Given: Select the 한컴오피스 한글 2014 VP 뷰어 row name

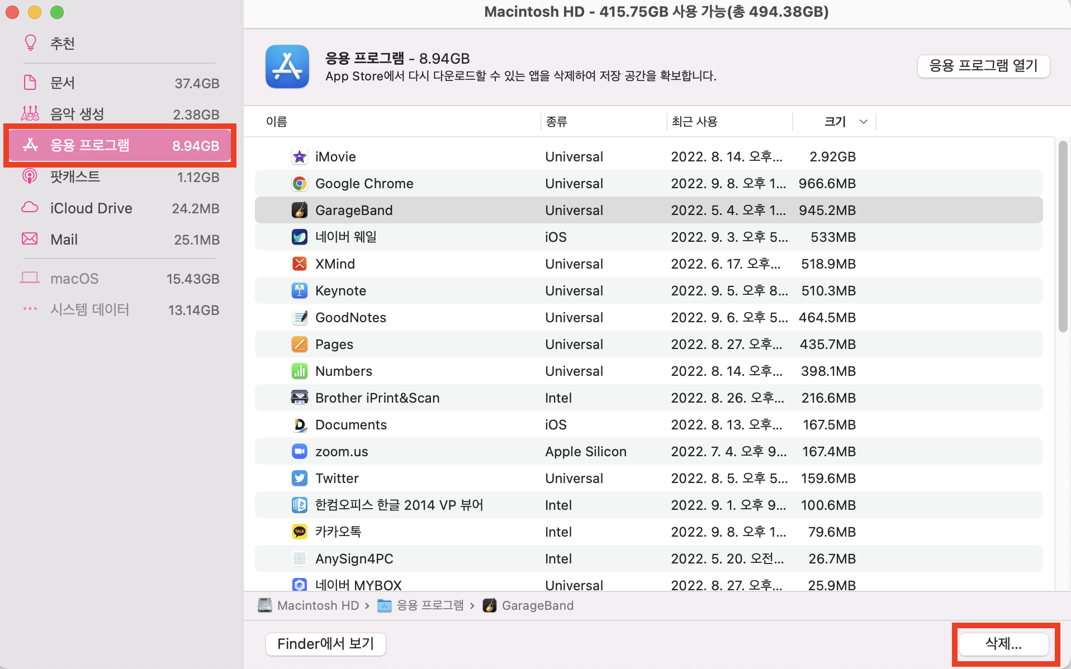Looking at the screenshot, I should pos(399,505).
